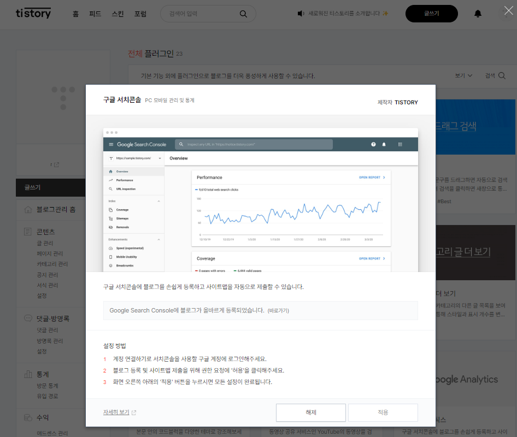This screenshot has height=437, width=517.
Task: Open 페이지 관리 in sidebar
Action: coord(50,253)
